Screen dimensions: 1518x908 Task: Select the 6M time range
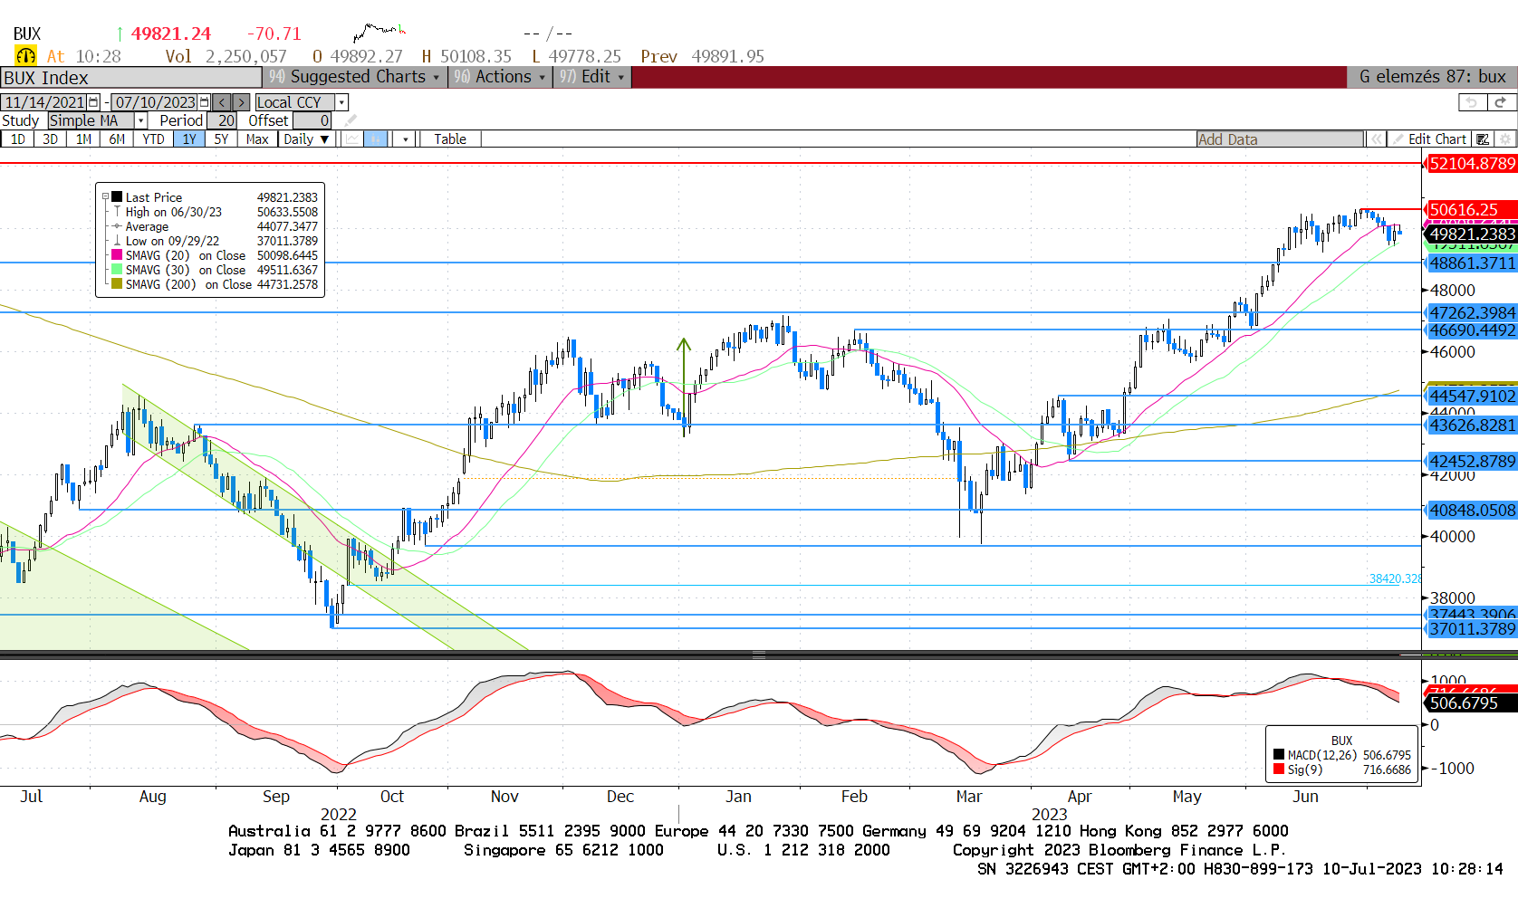(x=117, y=139)
